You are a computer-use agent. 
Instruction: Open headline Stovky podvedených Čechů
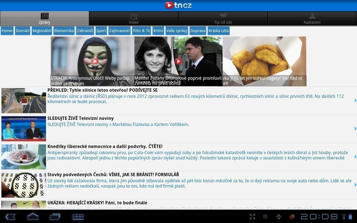(x=113, y=174)
